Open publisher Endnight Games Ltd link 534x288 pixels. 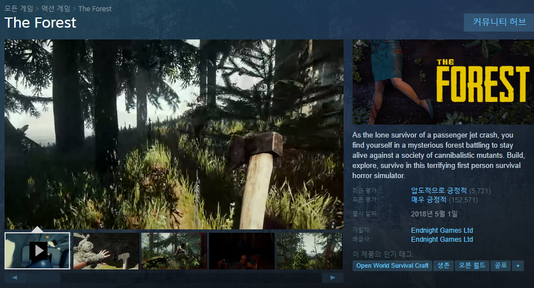pos(442,240)
